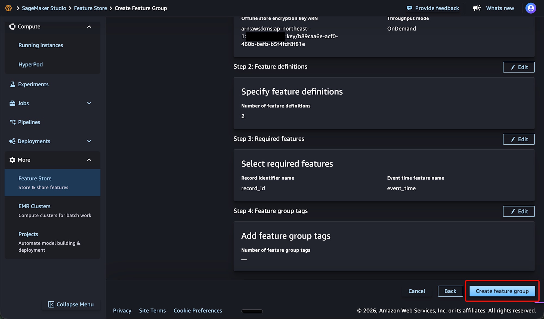
Task: Click the Step 3: Required features title
Action: (x=269, y=139)
